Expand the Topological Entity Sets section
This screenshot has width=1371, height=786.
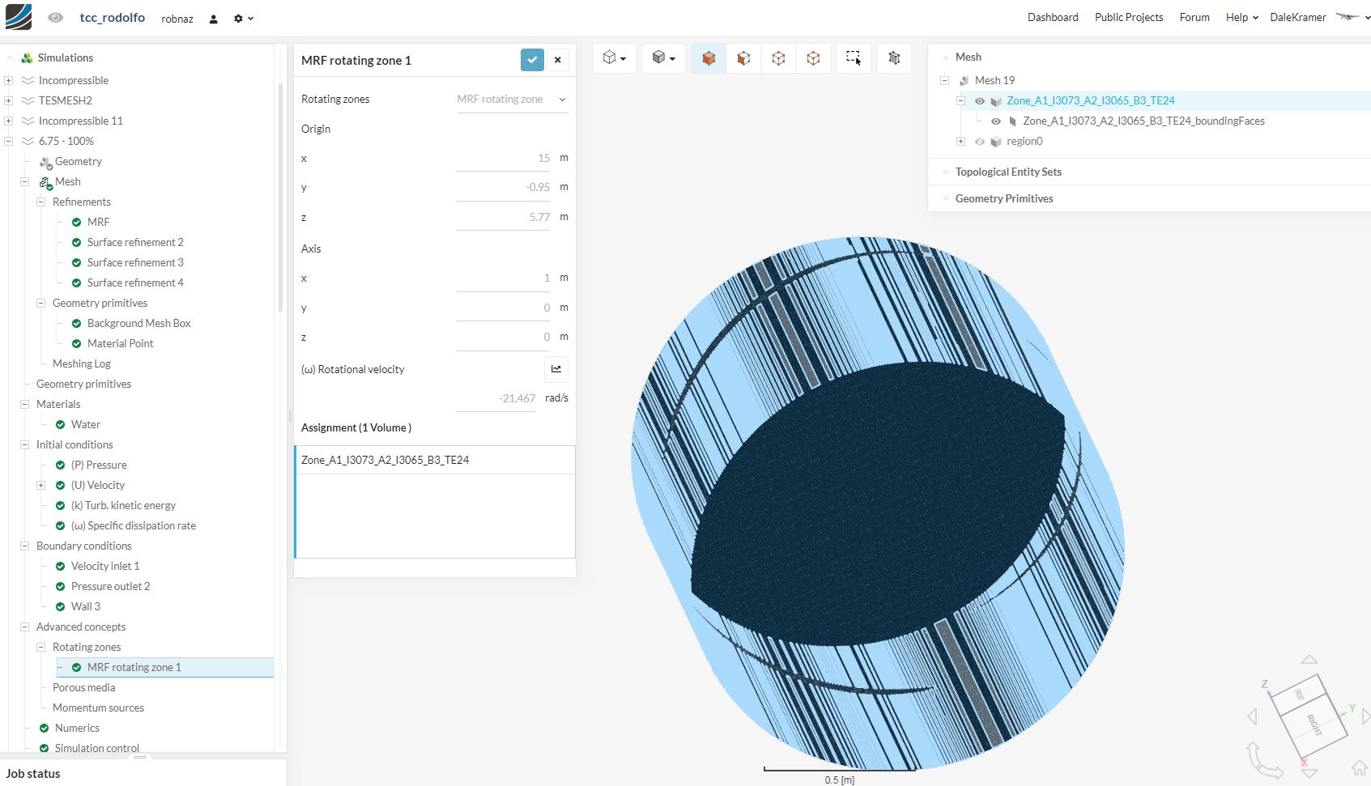pos(1007,172)
